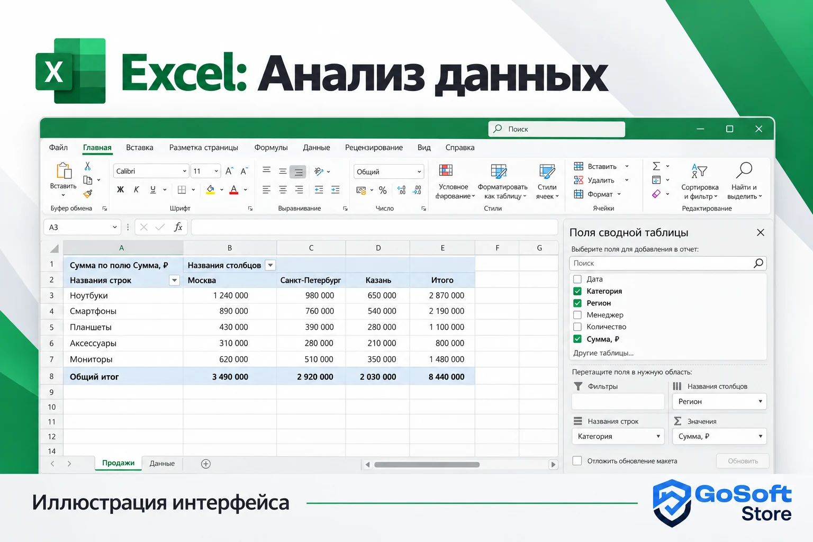
Task: Add a new sheet with plus icon
Action: pos(206,464)
